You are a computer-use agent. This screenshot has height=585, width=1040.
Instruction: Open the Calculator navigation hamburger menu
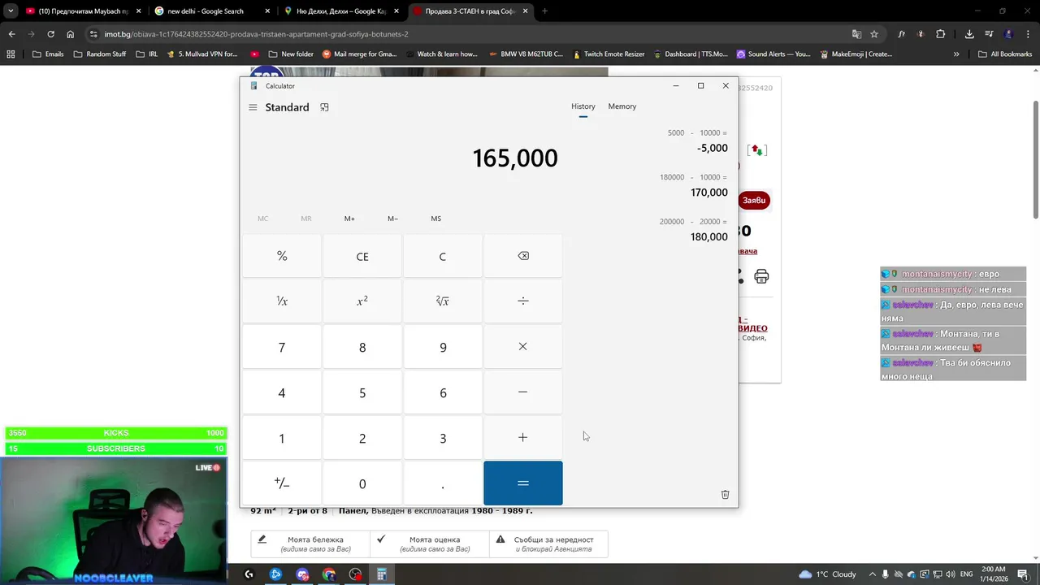253,107
